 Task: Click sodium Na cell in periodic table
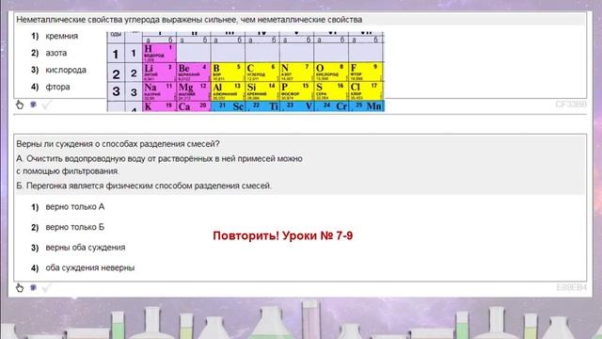coord(159,91)
